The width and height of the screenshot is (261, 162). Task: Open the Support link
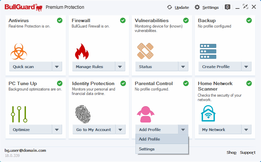(248, 152)
